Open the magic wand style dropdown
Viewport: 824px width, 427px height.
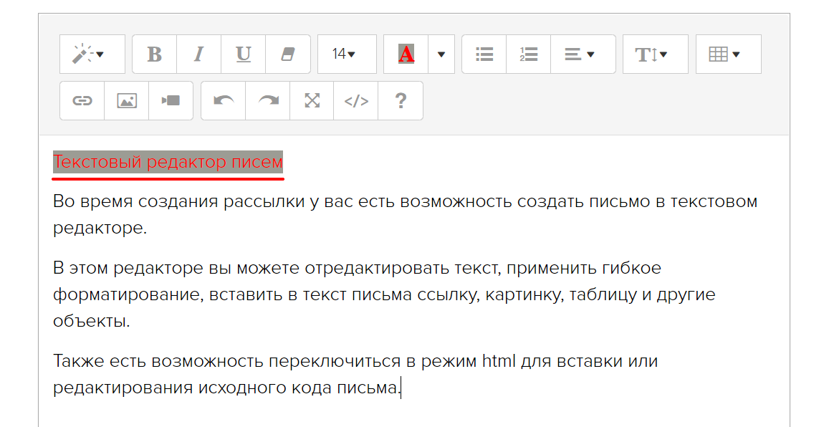pyautogui.click(x=92, y=54)
